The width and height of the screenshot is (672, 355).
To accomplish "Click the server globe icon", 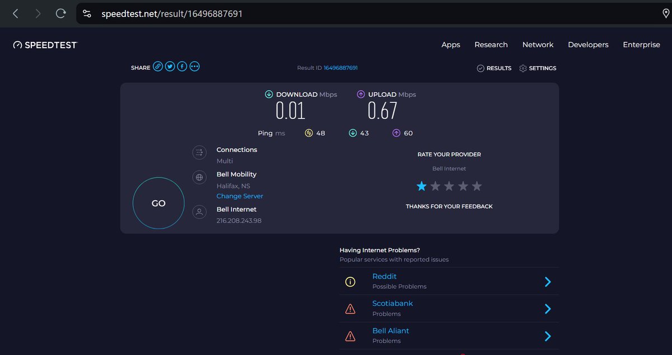I will point(199,178).
